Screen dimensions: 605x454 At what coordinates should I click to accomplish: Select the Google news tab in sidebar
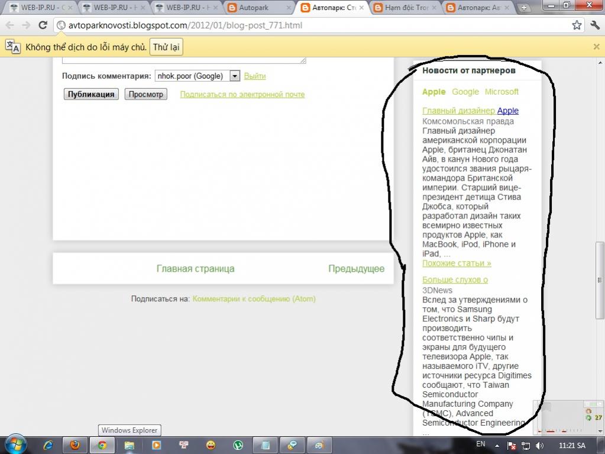point(465,92)
